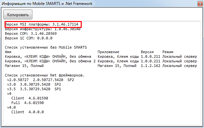
Task: Click the 'Имя' column header
Action: [x=8, y=52]
